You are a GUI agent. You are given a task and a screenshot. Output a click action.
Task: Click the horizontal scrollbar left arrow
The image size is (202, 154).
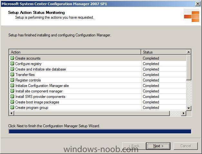tap(12, 113)
